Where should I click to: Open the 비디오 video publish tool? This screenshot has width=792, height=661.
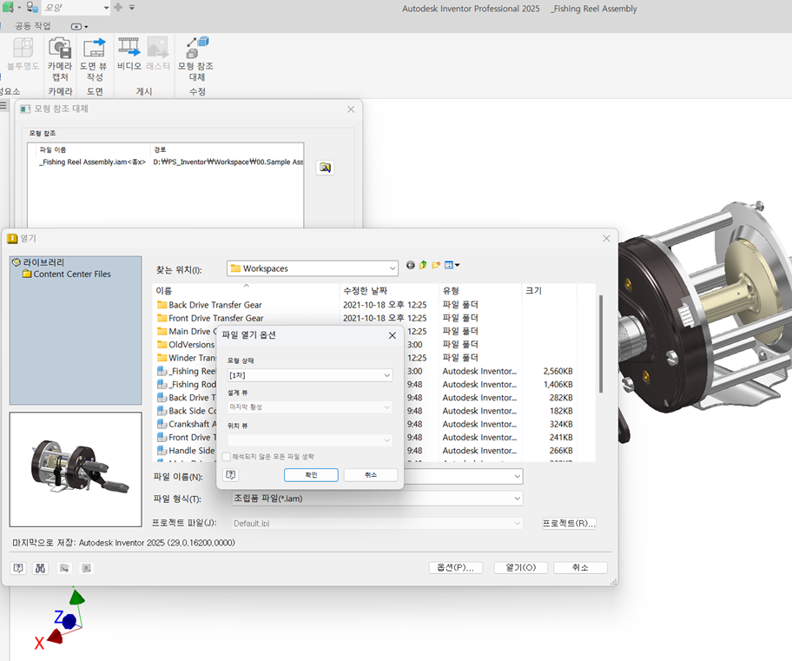click(129, 54)
